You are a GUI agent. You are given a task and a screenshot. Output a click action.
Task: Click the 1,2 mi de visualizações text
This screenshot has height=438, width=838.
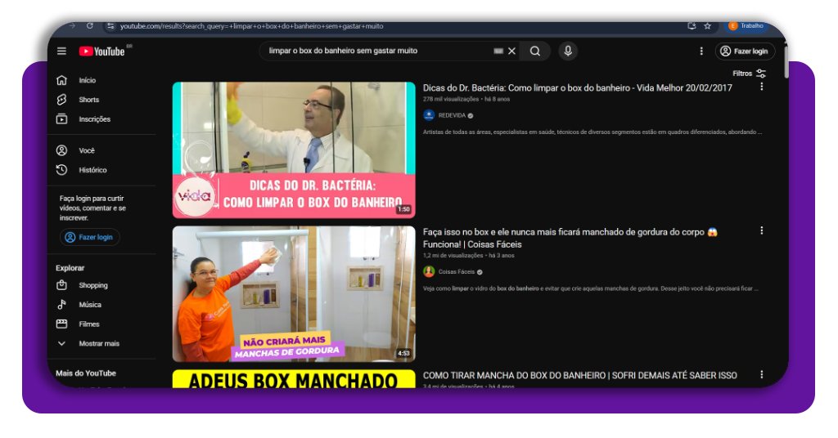[x=453, y=256]
